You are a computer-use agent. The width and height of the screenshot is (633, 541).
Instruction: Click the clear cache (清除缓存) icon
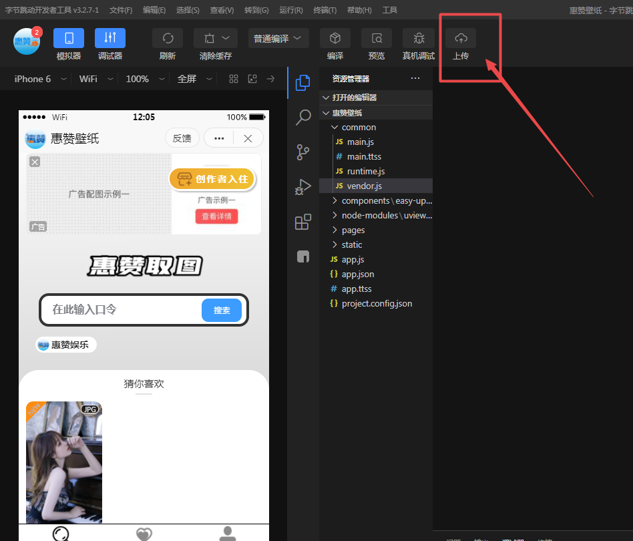pyautogui.click(x=209, y=38)
